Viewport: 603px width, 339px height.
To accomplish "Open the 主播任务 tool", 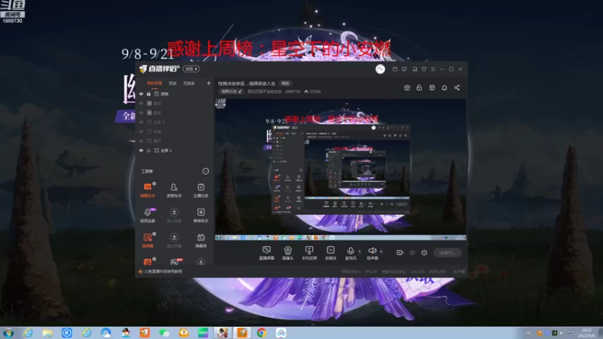I will [200, 191].
